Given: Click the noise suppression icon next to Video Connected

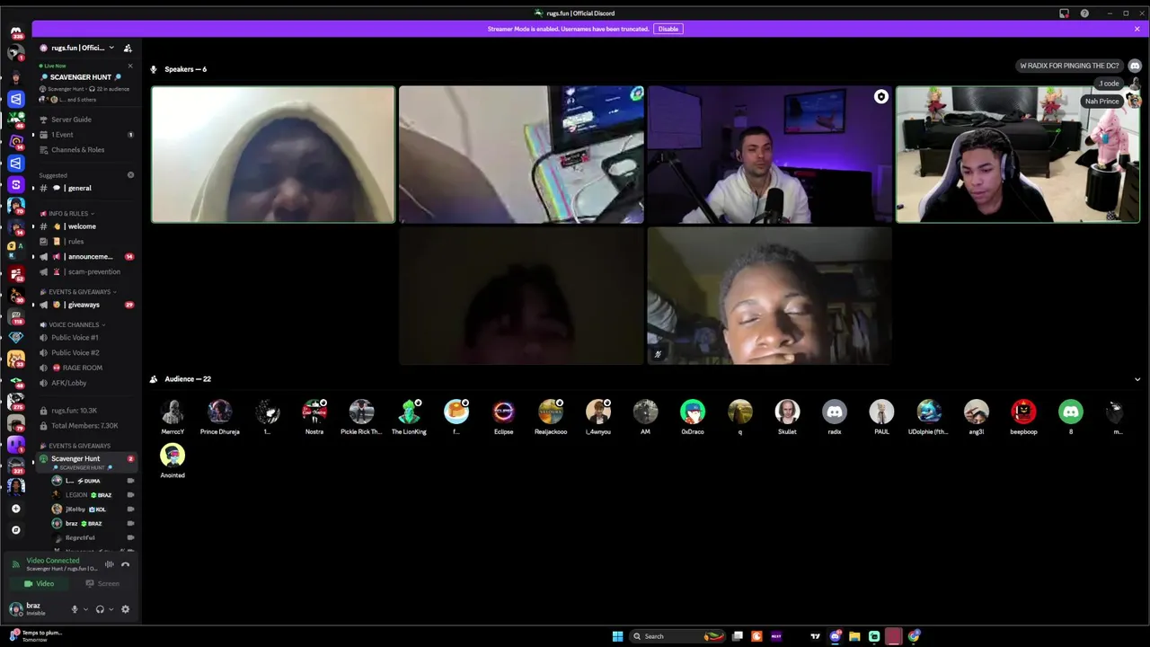Looking at the screenshot, I should coord(110,564).
